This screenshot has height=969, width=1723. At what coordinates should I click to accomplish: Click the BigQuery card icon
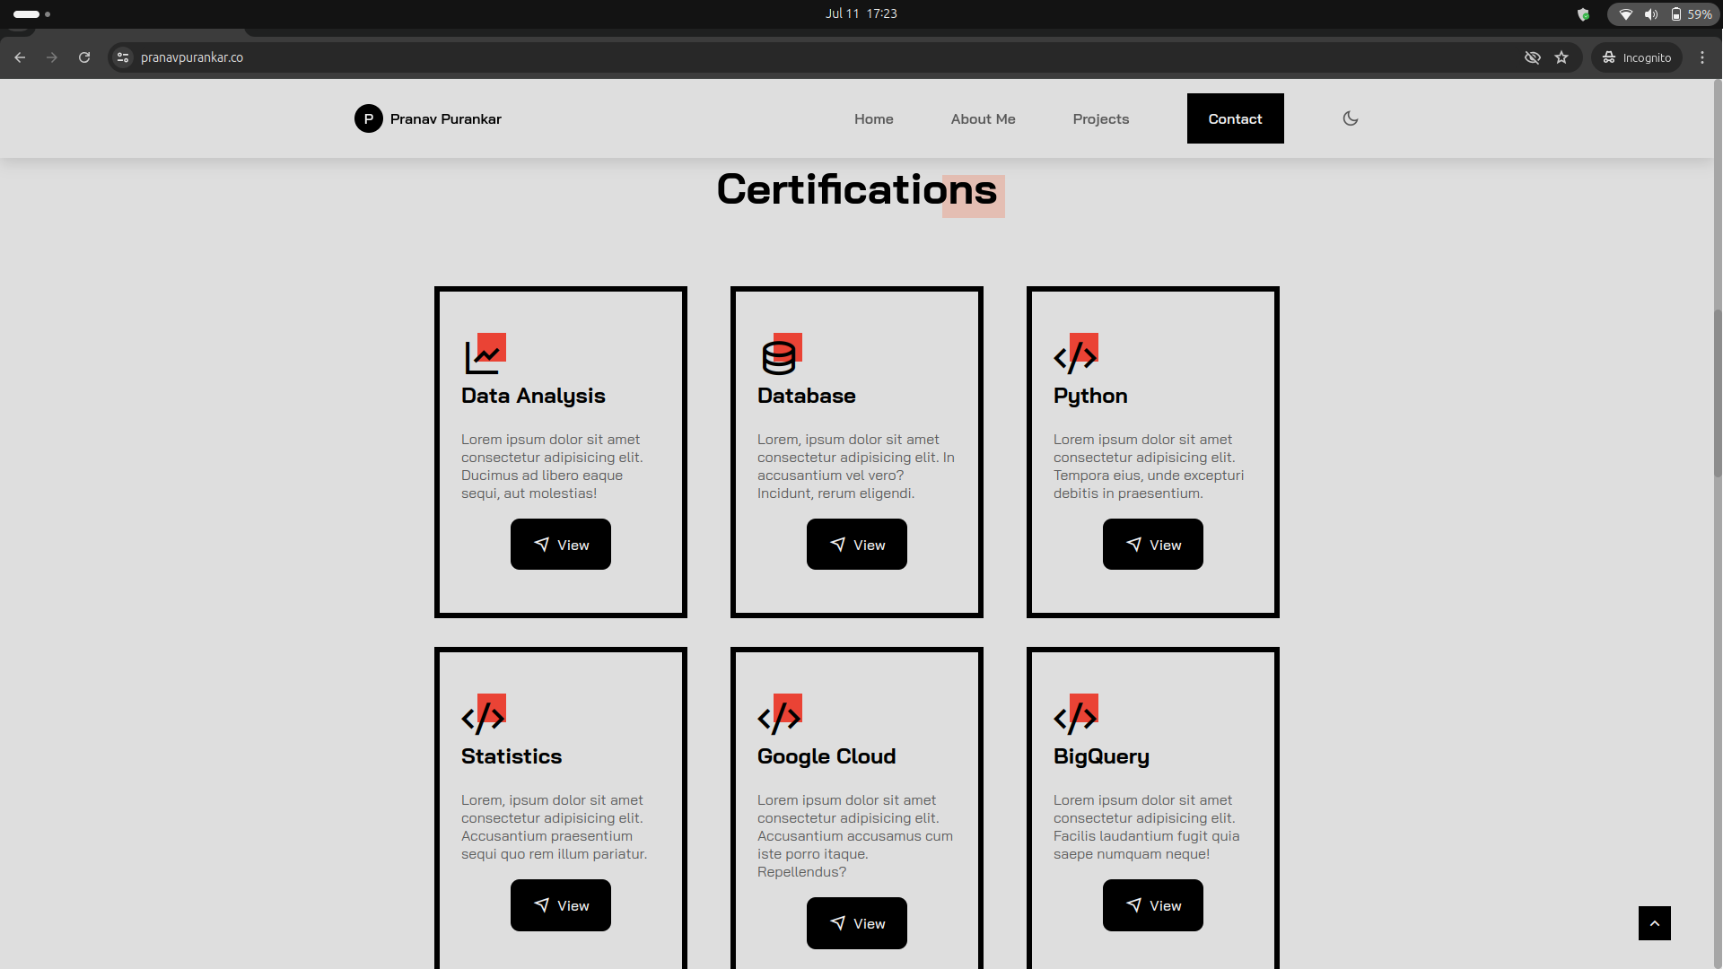[1076, 715]
